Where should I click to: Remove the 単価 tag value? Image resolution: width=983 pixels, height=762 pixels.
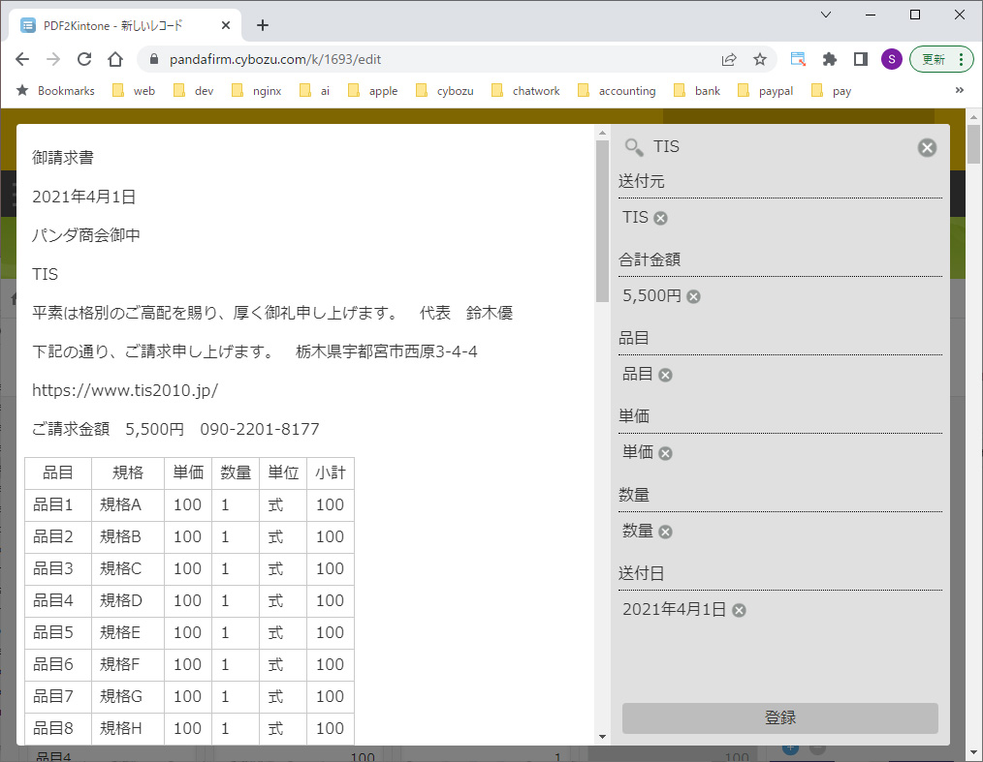[665, 453]
